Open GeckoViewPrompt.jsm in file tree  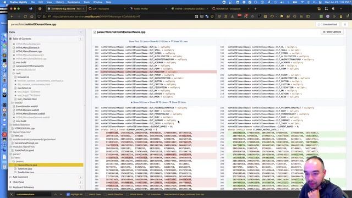coord(26,143)
